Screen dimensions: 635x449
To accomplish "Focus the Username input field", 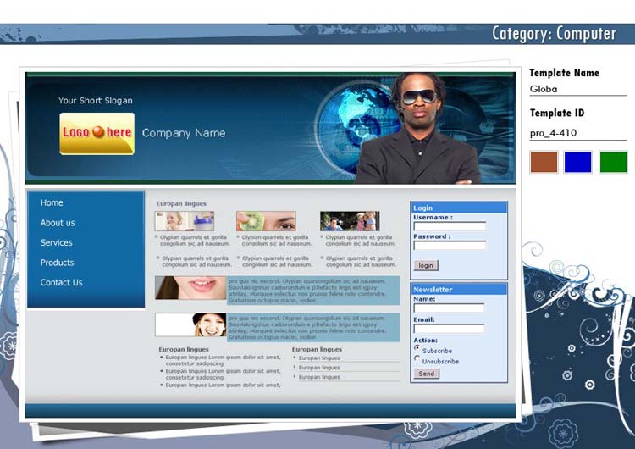I will (x=450, y=226).
